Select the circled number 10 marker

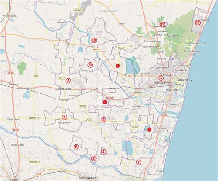point(94,40)
